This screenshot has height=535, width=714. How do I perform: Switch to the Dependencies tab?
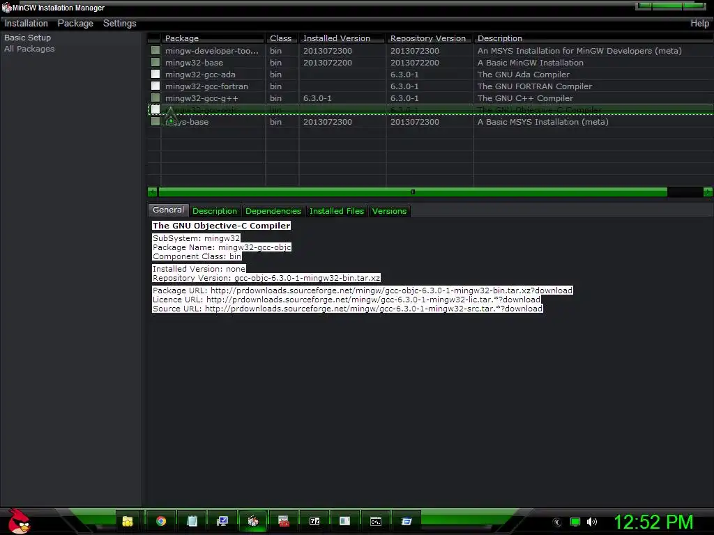[x=273, y=211]
